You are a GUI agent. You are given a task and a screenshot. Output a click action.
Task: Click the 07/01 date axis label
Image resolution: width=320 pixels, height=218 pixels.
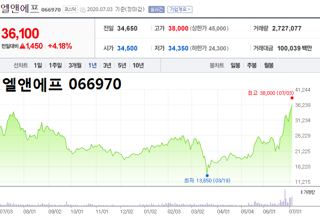(295, 212)
